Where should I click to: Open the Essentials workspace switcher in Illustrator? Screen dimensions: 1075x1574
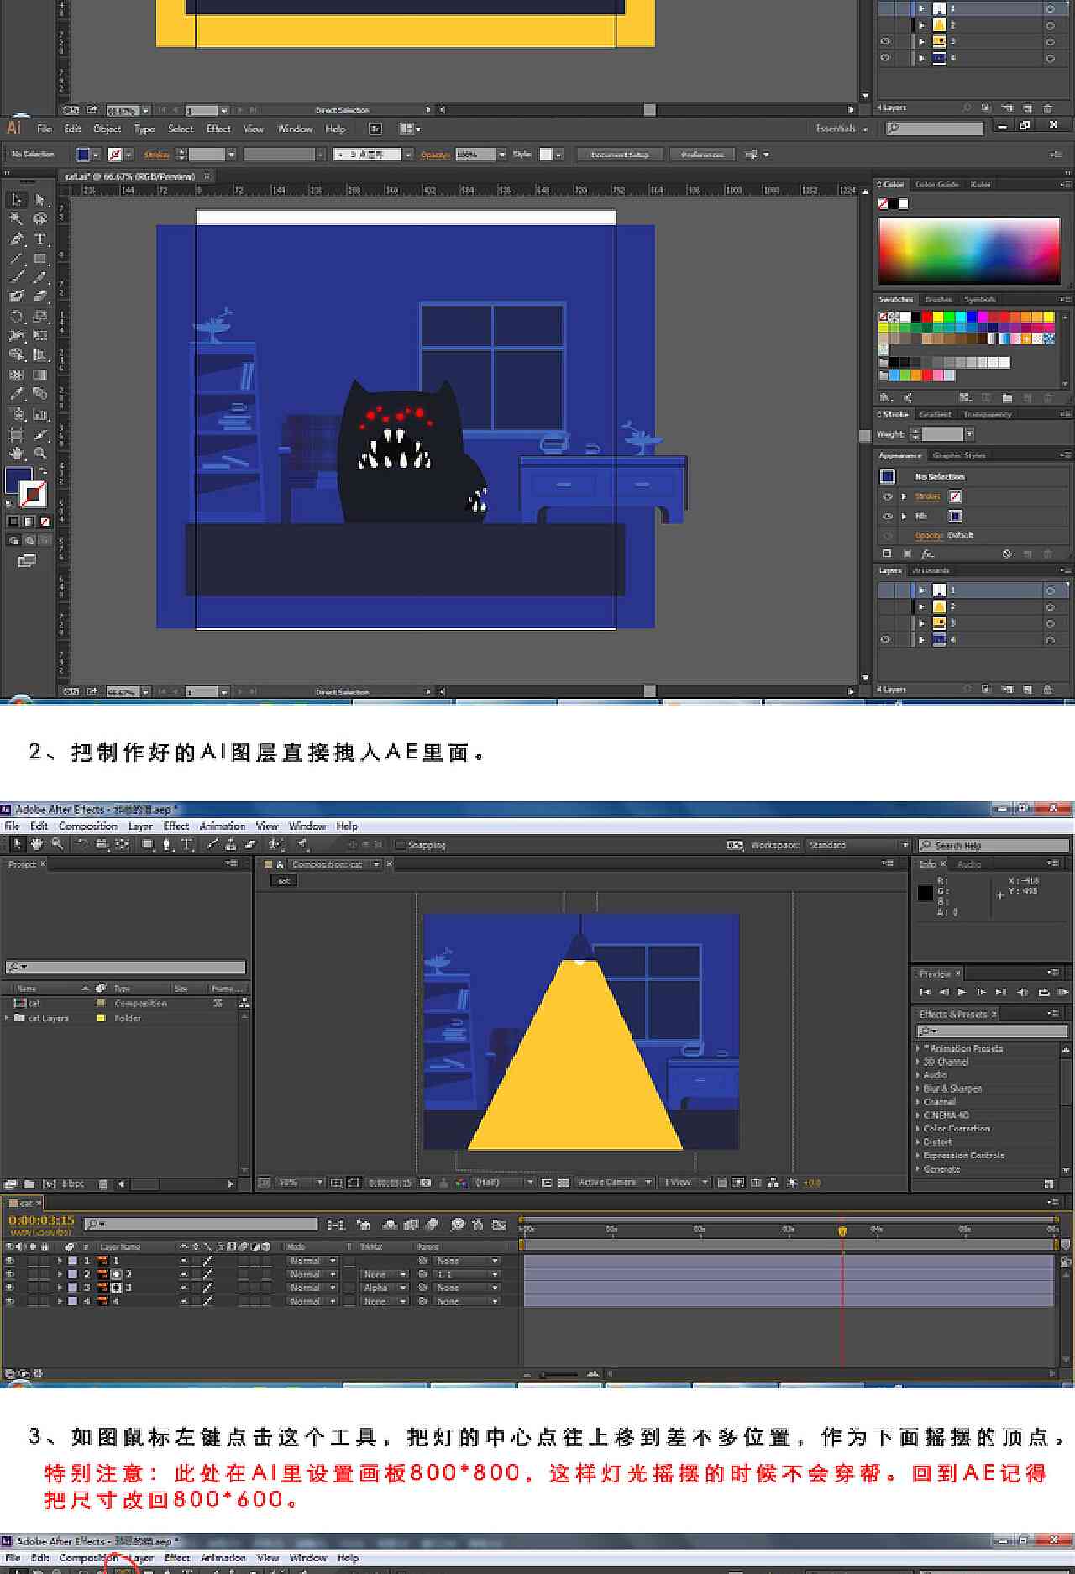pos(842,129)
